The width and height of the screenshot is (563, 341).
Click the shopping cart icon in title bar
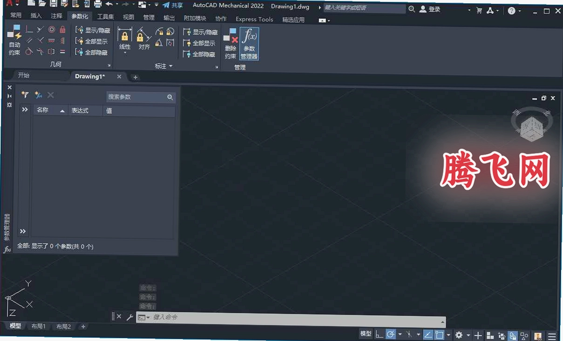[479, 10]
